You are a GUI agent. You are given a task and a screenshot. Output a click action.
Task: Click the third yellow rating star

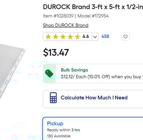63,37
